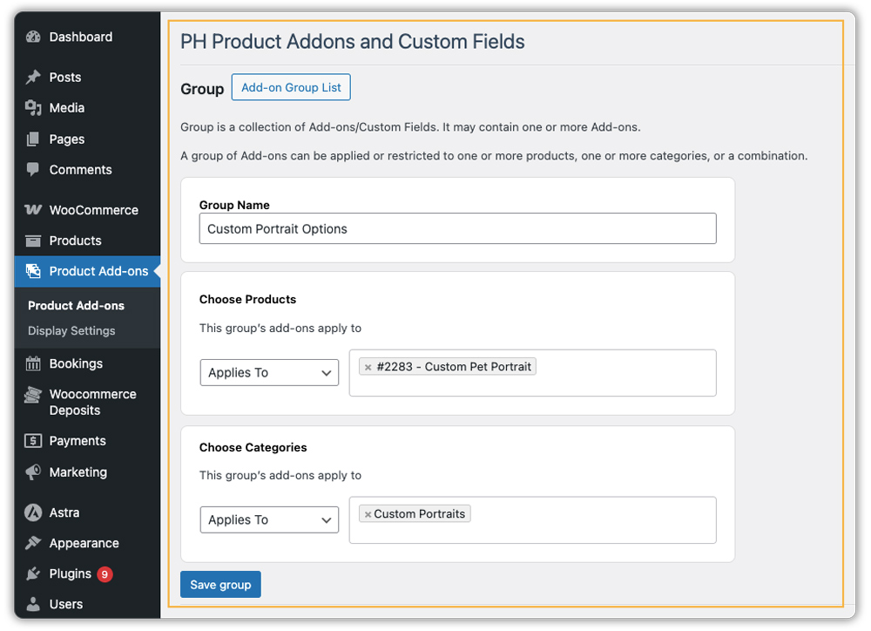The height and width of the screenshot is (631, 871).
Task: Open the Add-on Group List
Action: [x=291, y=87]
